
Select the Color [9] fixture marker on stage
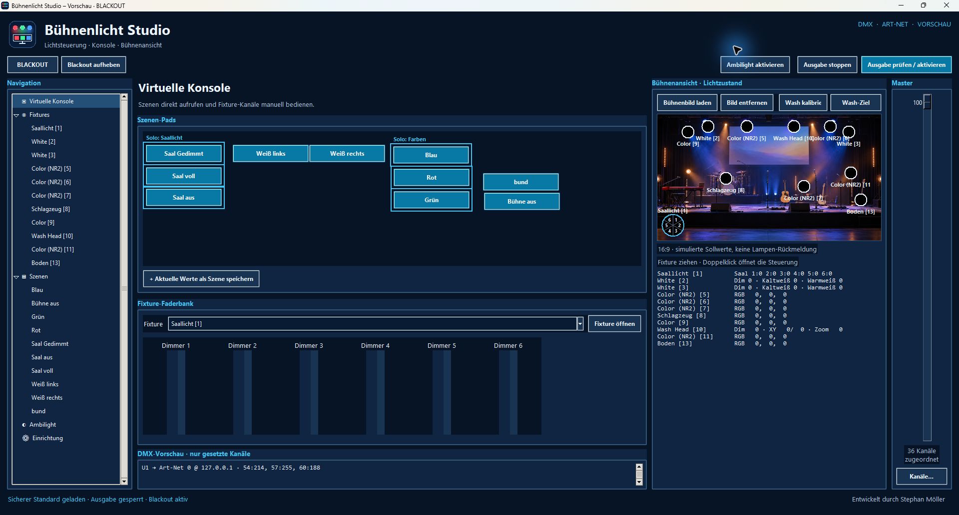[x=688, y=132]
